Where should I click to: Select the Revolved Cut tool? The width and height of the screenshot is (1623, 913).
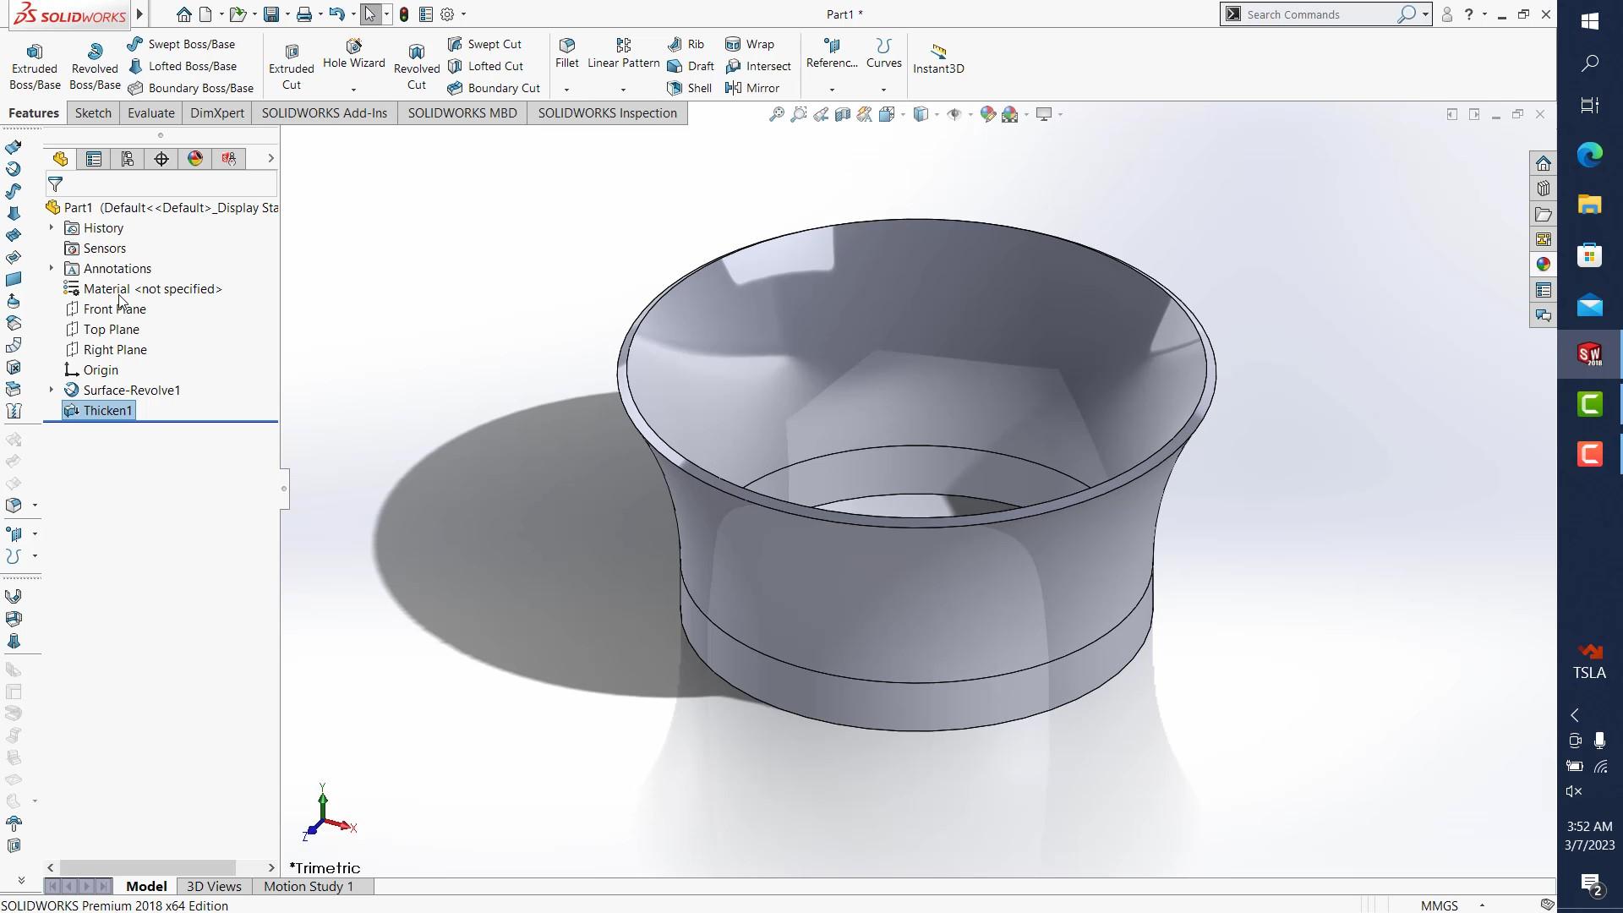click(416, 66)
